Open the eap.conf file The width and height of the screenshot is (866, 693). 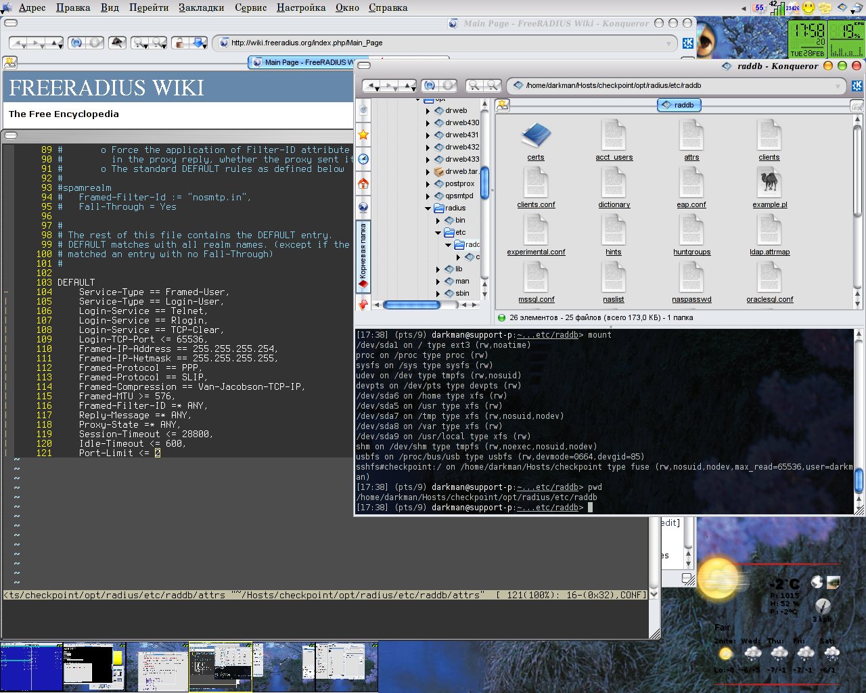coord(691,187)
